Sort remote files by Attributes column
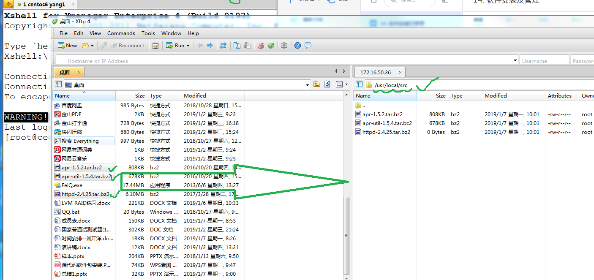Image resolution: width=594 pixels, height=280 pixels. pyautogui.click(x=562, y=96)
